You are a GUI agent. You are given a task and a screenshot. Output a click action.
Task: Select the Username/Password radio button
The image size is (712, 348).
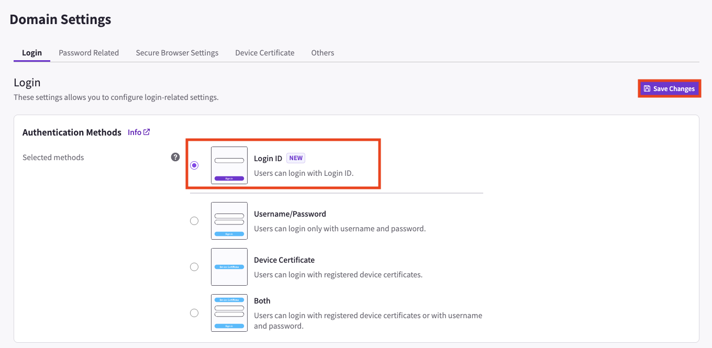pyautogui.click(x=194, y=221)
